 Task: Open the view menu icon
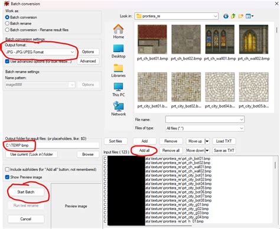pos(249,16)
